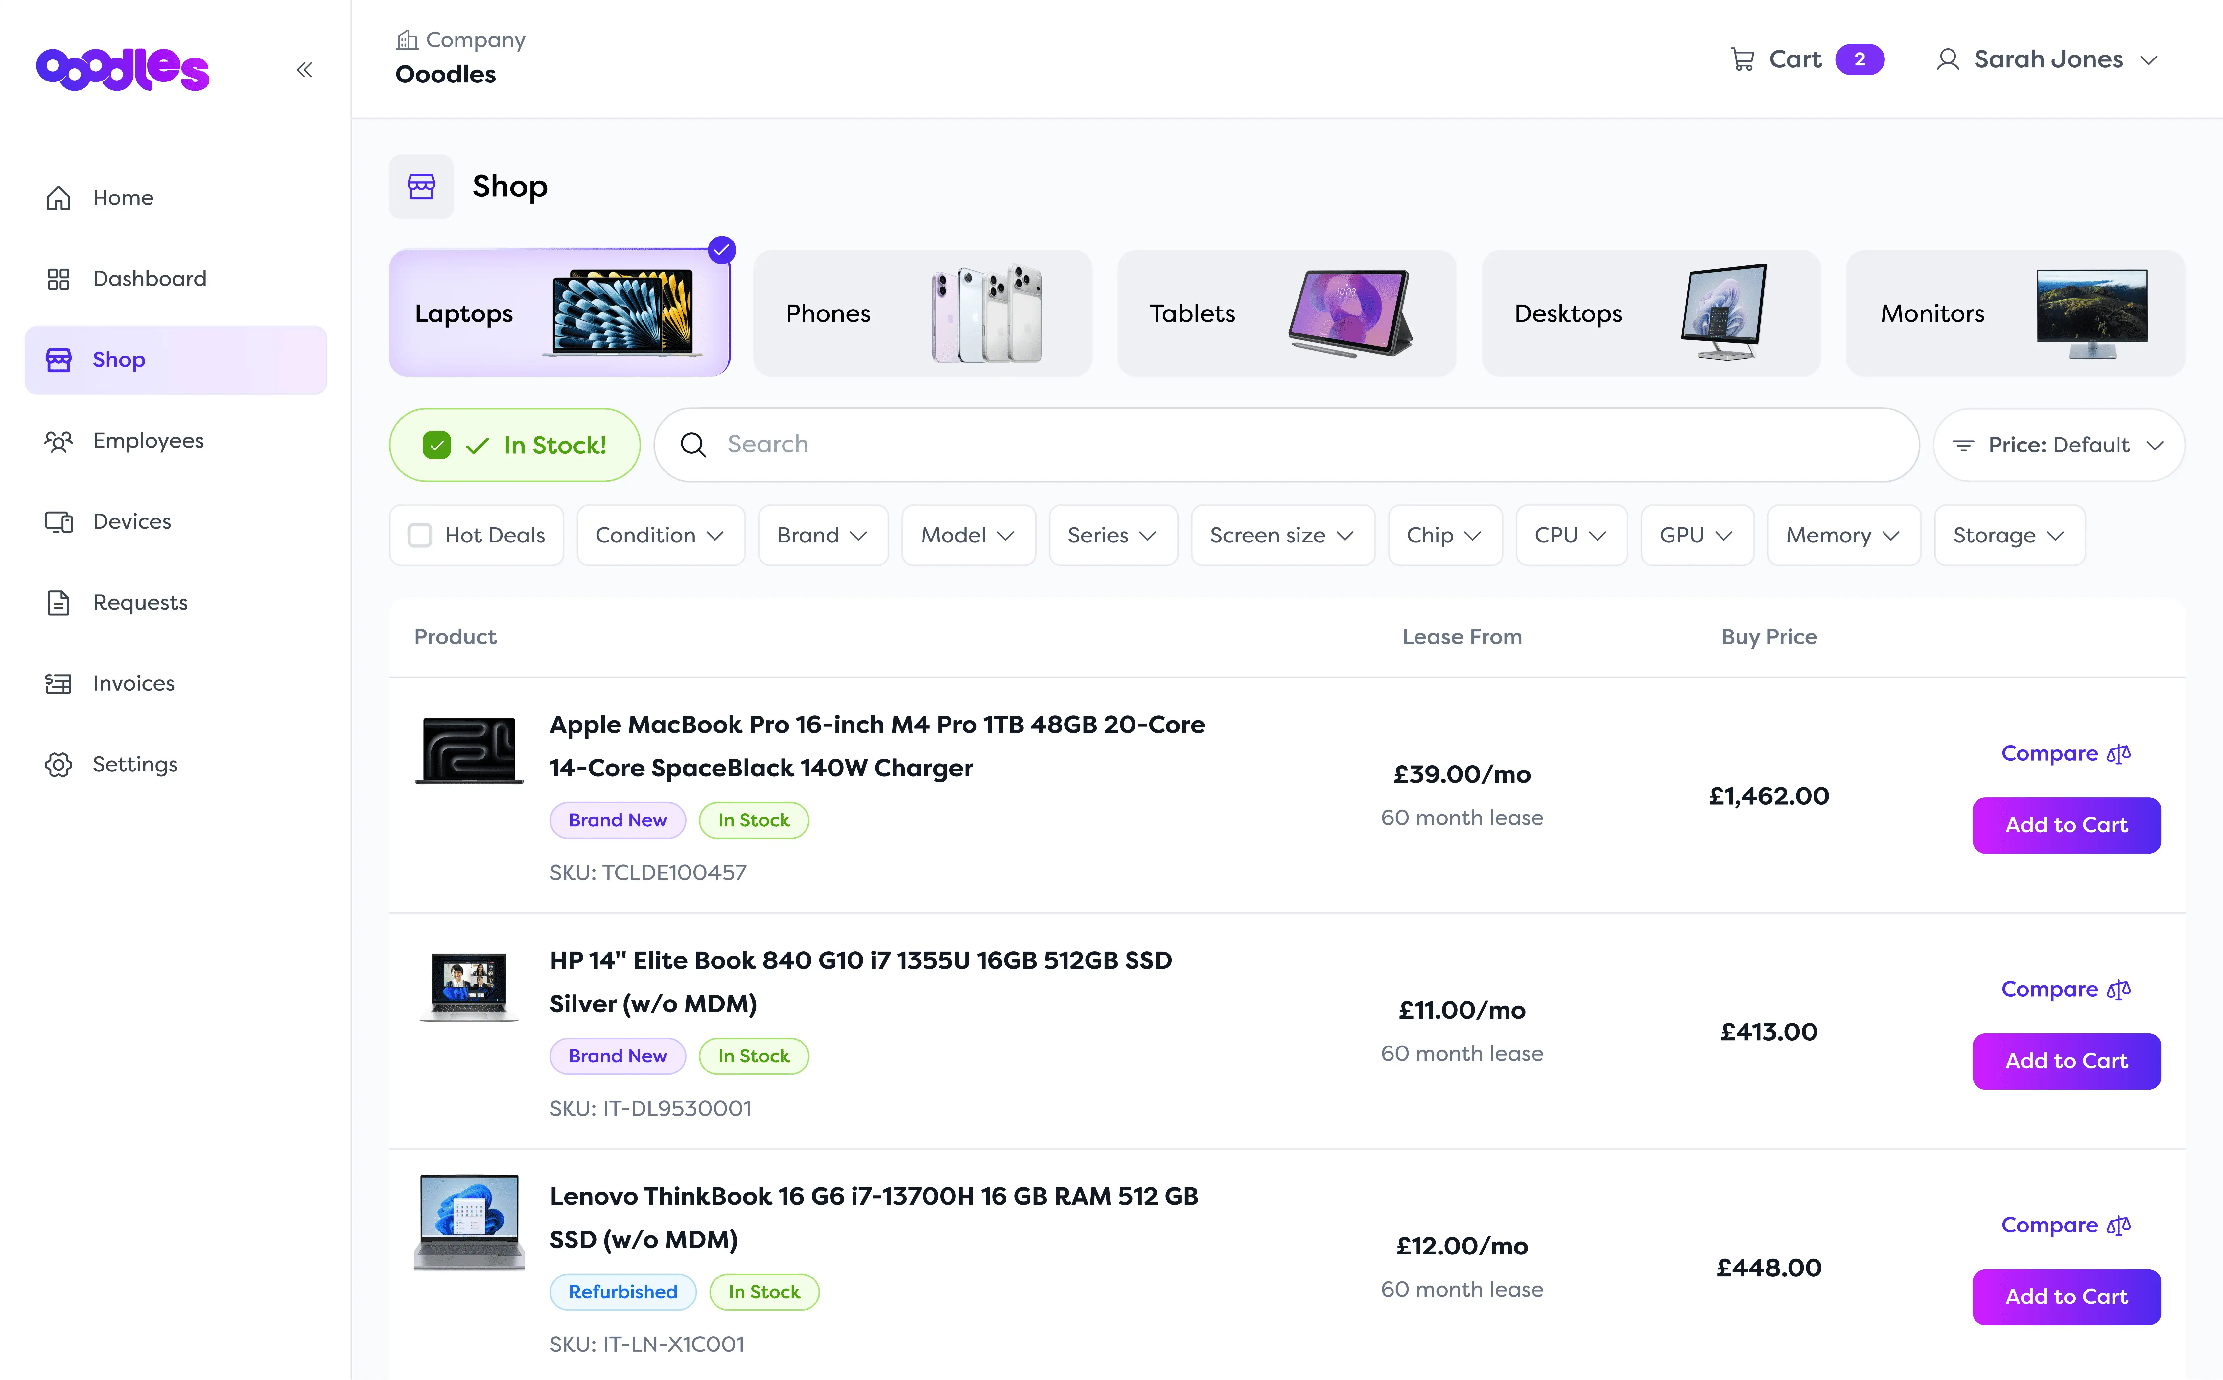The height and width of the screenshot is (1380, 2223).
Task: Open the cart badge showing 2
Action: (x=1859, y=59)
